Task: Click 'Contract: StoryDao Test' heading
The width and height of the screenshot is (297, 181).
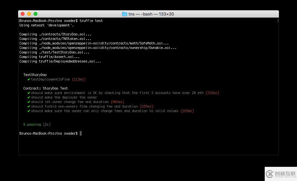Action: pyautogui.click(x=46, y=89)
